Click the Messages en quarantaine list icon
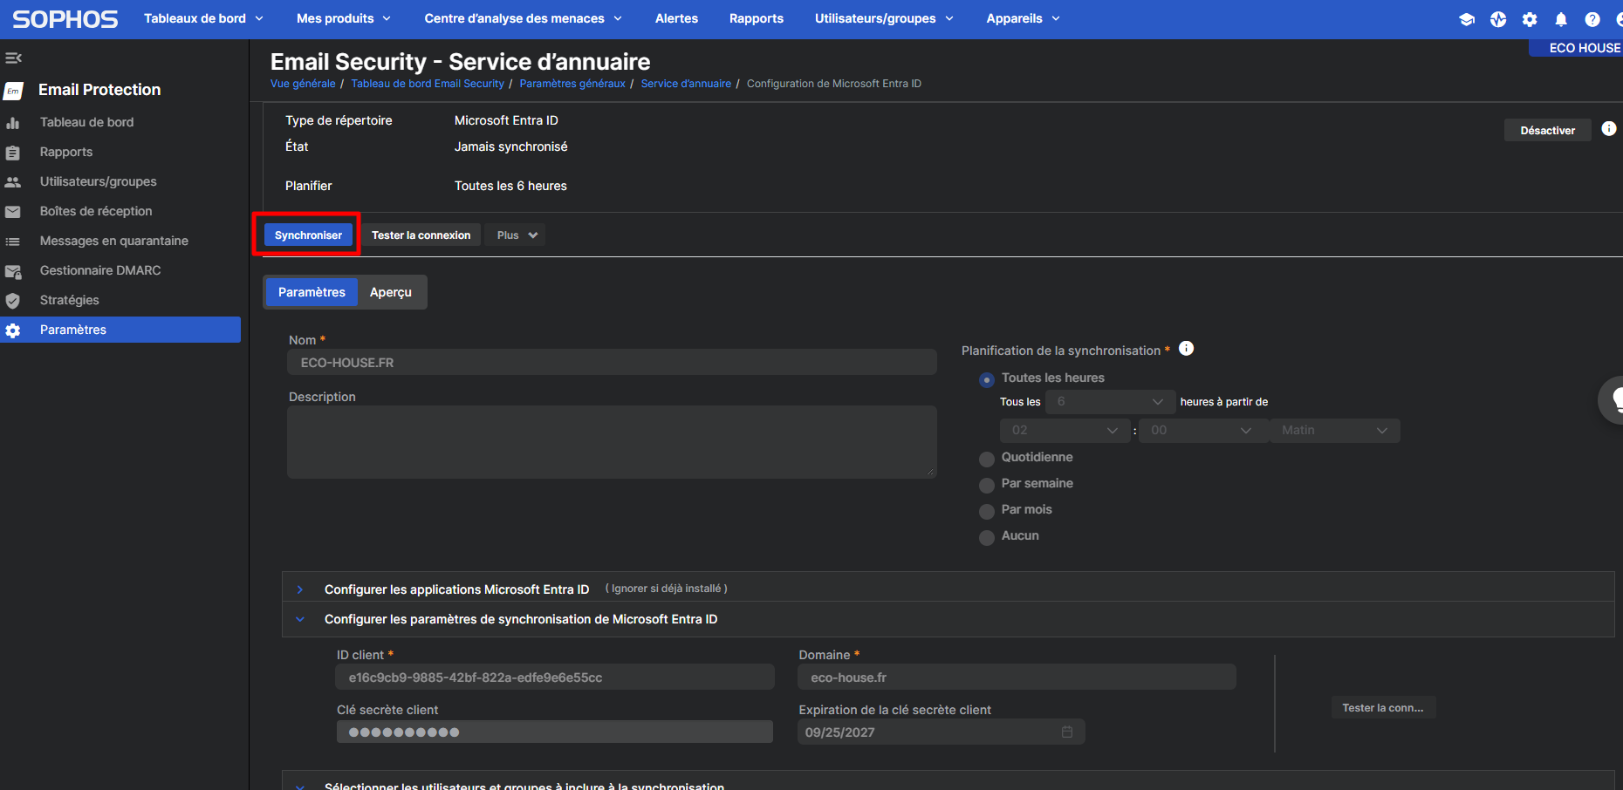The width and height of the screenshot is (1623, 790). coord(12,242)
